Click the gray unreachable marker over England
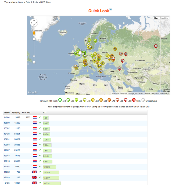Viewport: 172px width, 185px height. (x=80, y=53)
